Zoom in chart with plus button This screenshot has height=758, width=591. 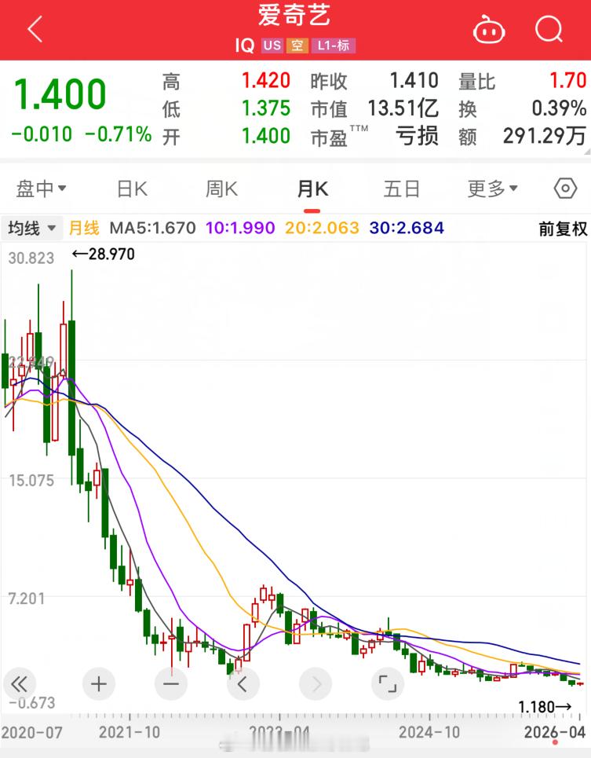(99, 683)
